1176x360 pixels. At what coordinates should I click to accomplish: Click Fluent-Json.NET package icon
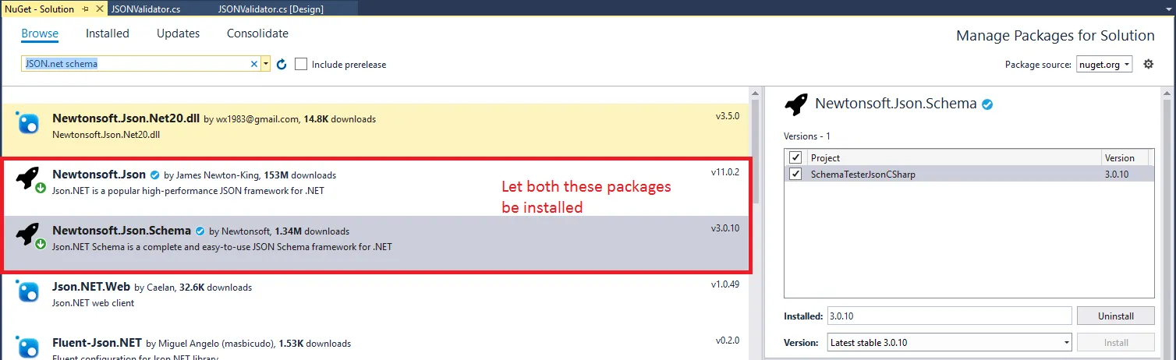point(28,347)
